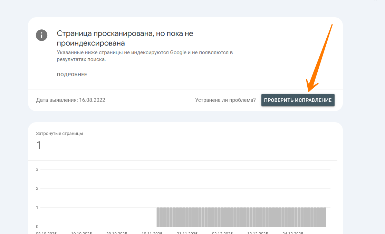Image resolution: width=385 pixels, height=234 pixels.
Task: Click the Y-axis value 1 on chart
Action: pos(37,208)
